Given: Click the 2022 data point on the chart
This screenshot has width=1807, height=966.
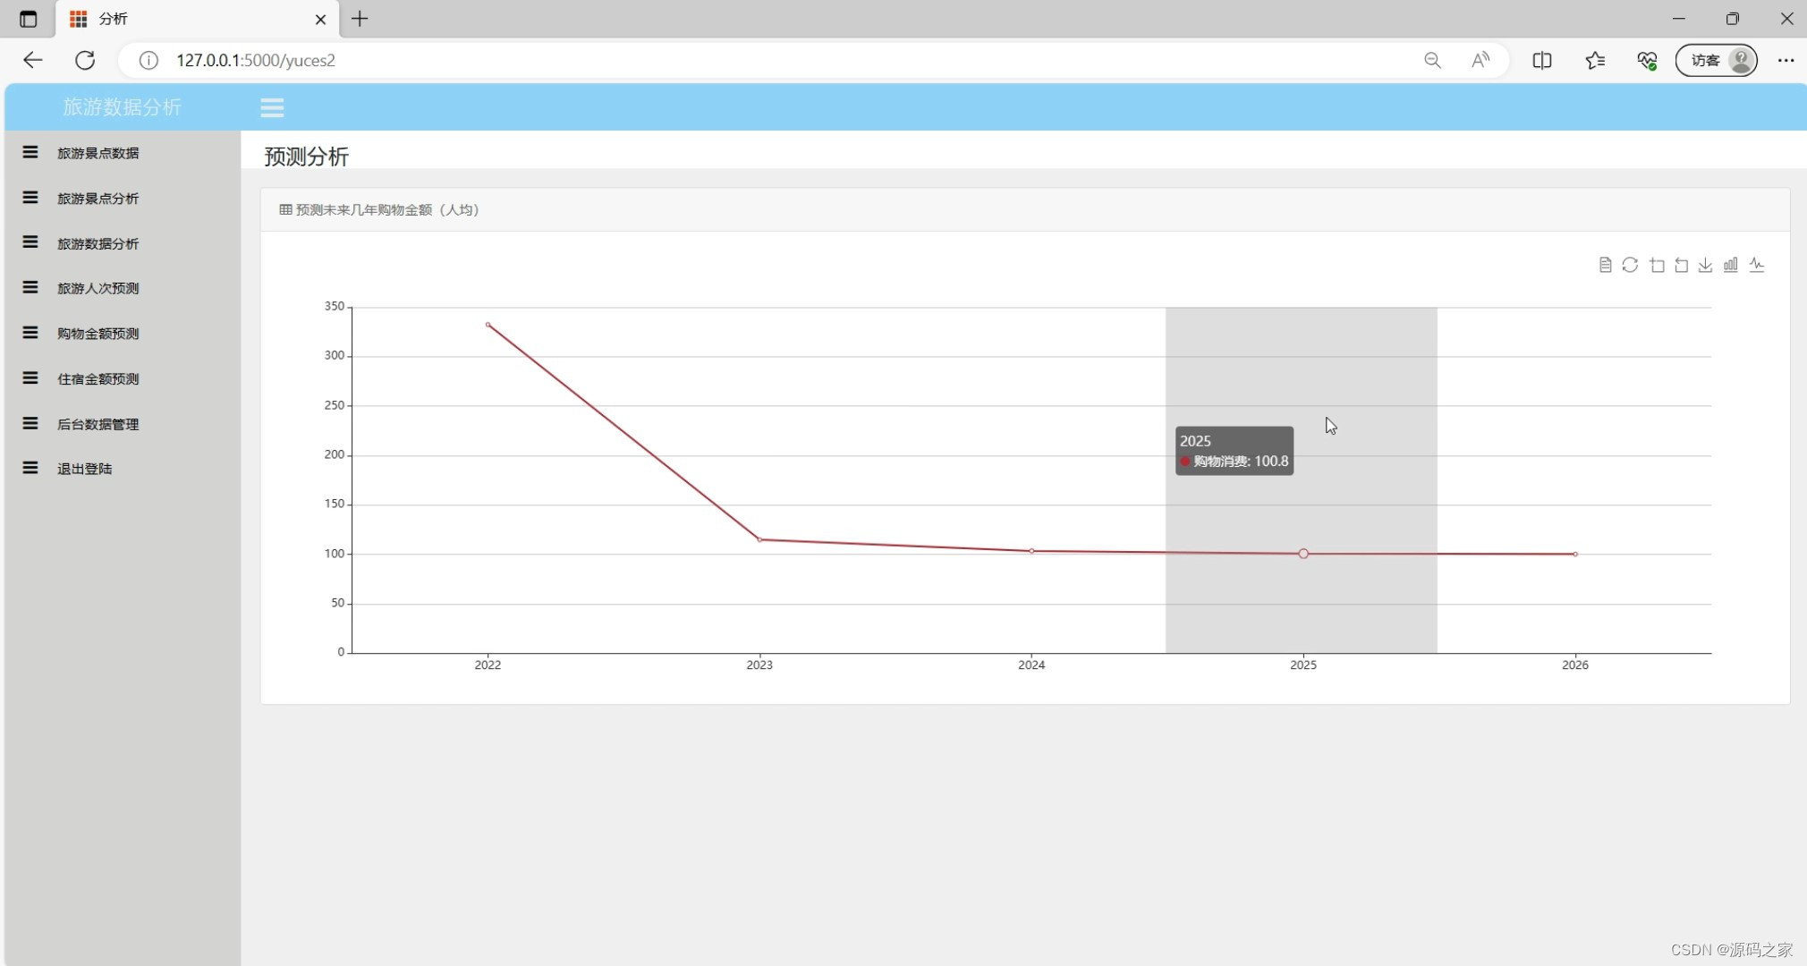Looking at the screenshot, I should pos(488,325).
